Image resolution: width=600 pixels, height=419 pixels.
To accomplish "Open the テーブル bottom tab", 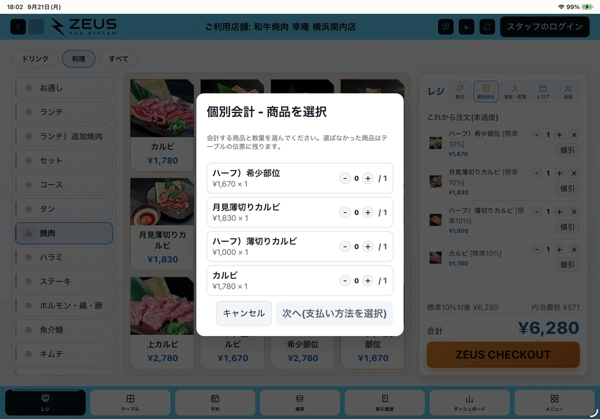I will [x=130, y=402].
